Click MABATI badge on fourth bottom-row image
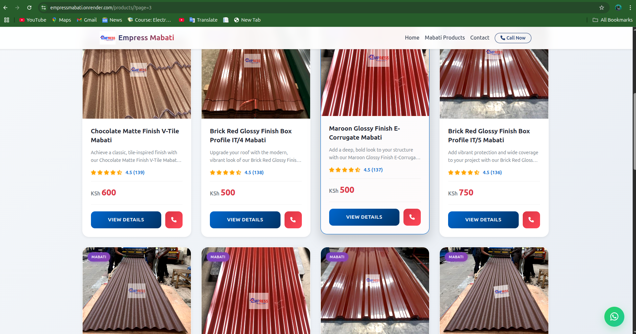Screen dimensions: 636x334 click(456, 257)
